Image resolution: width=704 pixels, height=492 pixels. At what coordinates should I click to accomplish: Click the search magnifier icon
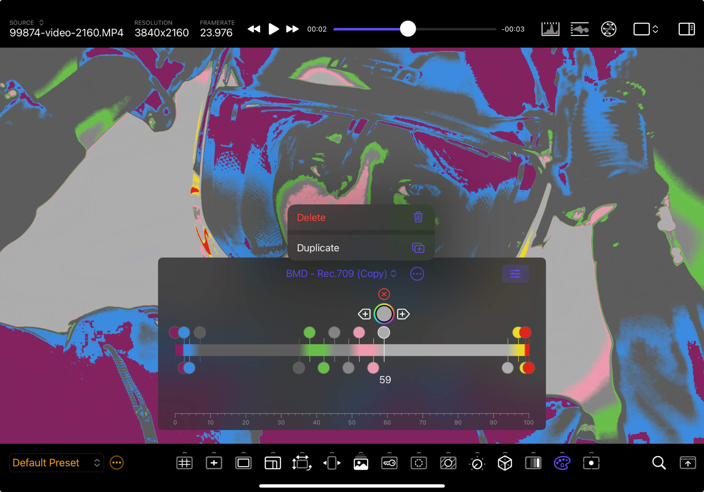click(659, 463)
